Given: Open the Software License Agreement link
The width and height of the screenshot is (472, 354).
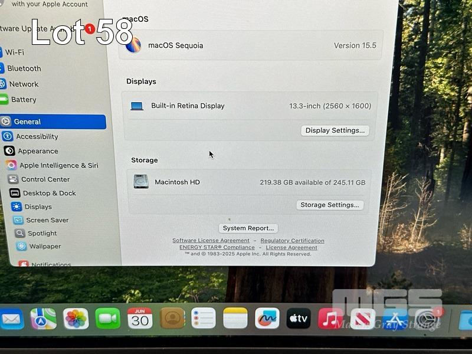Looking at the screenshot, I should (x=211, y=241).
